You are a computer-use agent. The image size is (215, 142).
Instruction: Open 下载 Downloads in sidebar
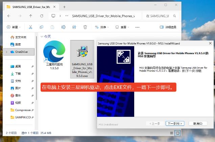click(16, 74)
